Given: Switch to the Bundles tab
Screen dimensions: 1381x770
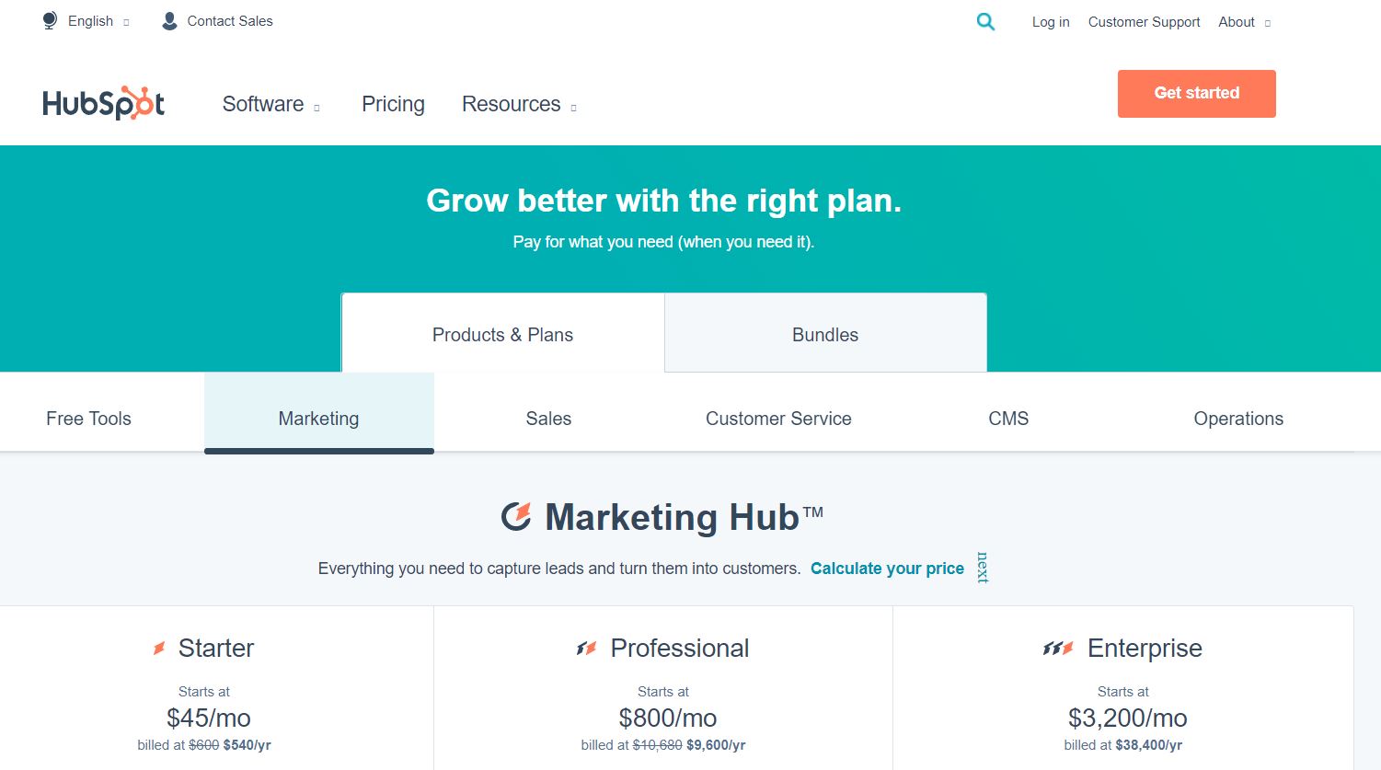Looking at the screenshot, I should (825, 334).
